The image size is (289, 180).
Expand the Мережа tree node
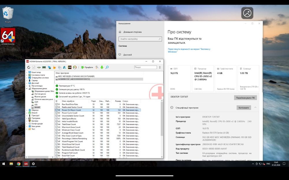click(27, 110)
